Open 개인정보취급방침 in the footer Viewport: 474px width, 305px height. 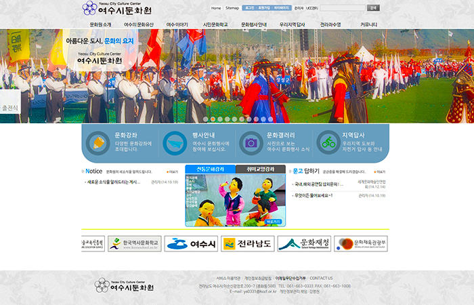(258, 279)
